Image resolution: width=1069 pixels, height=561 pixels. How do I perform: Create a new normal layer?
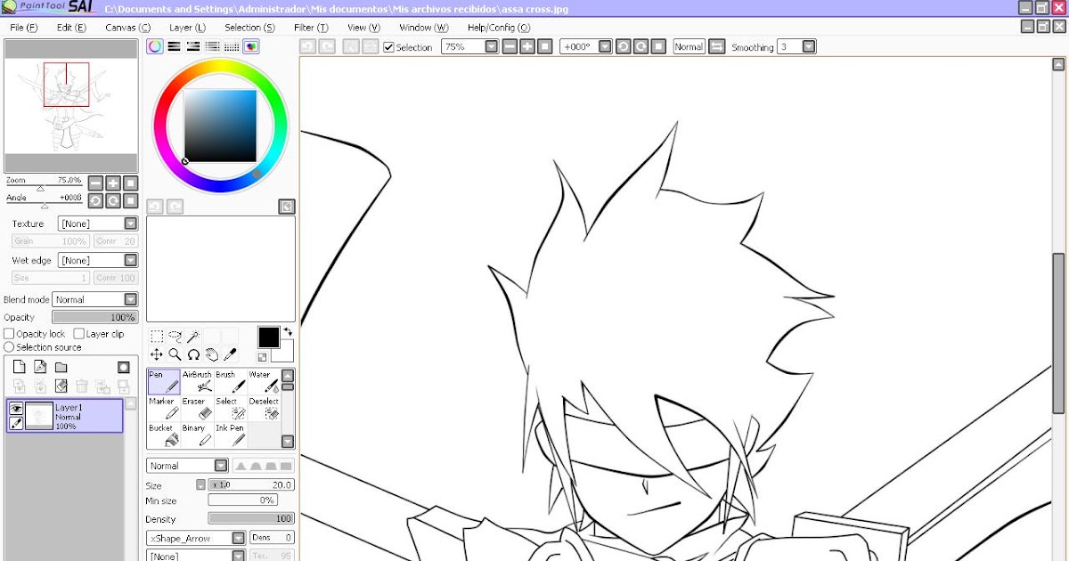pos(19,367)
